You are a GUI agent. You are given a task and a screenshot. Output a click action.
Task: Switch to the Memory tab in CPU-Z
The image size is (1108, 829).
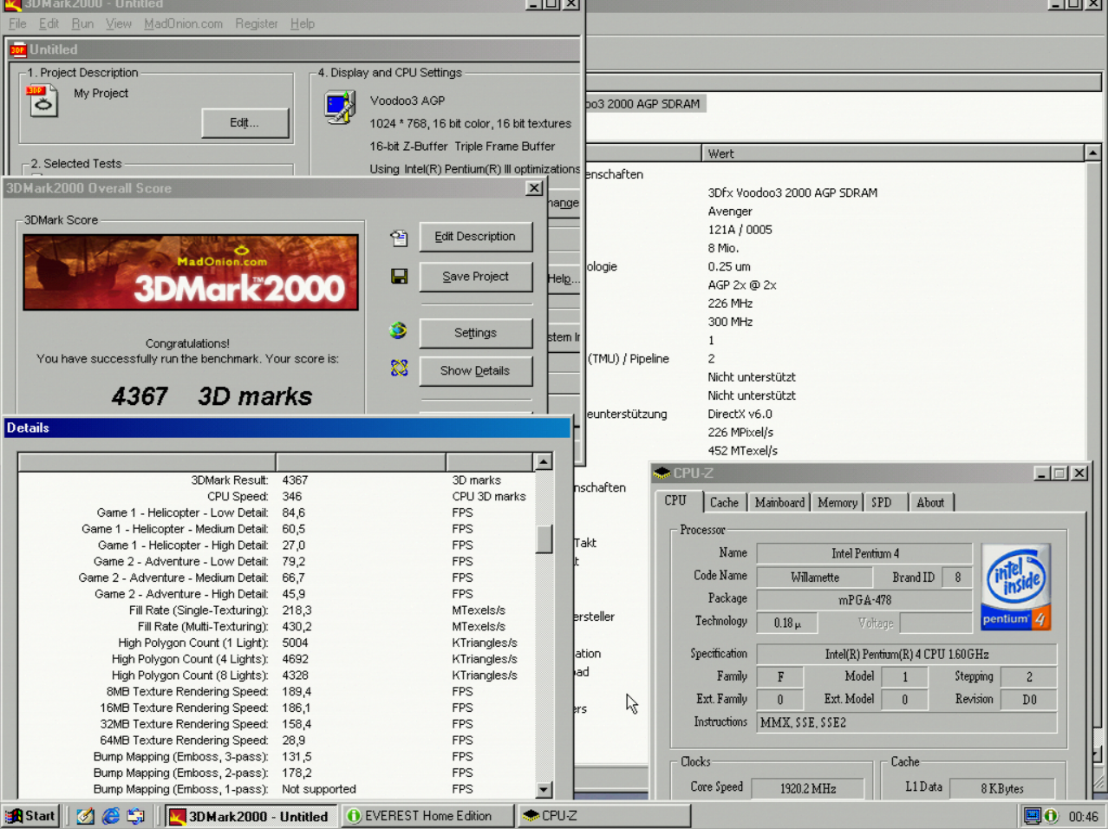point(838,502)
